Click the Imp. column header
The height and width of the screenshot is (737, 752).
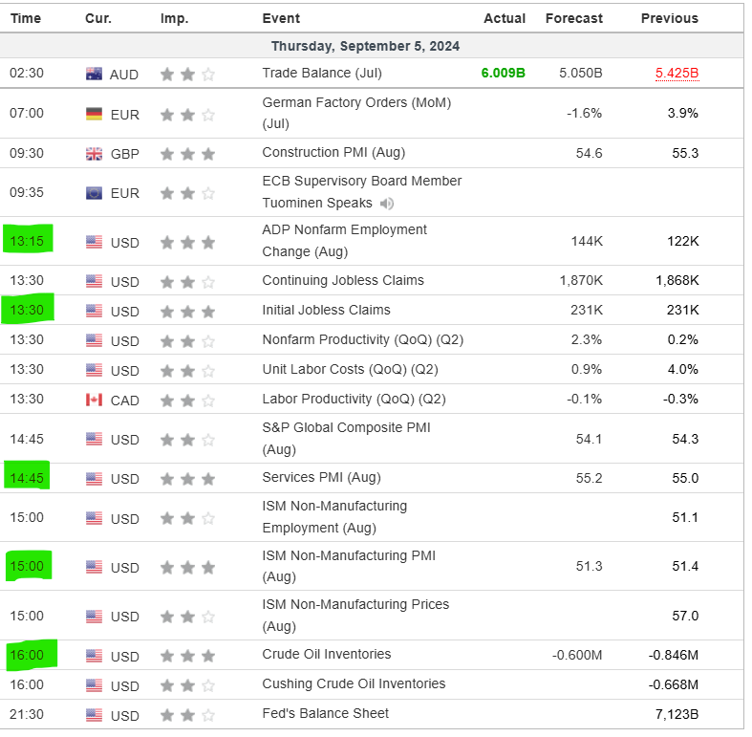click(174, 18)
